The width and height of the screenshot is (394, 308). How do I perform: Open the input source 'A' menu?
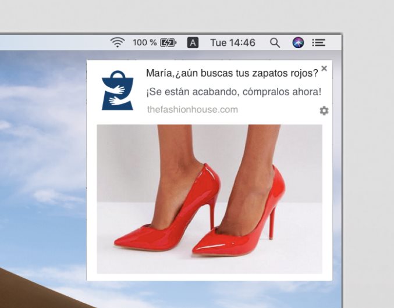click(x=193, y=42)
